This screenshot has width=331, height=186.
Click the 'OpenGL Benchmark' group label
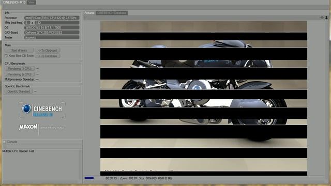[17, 86]
